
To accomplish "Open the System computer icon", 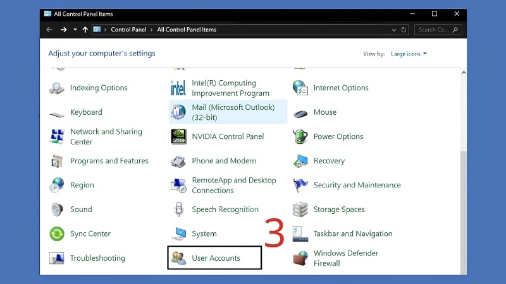I will click(178, 234).
